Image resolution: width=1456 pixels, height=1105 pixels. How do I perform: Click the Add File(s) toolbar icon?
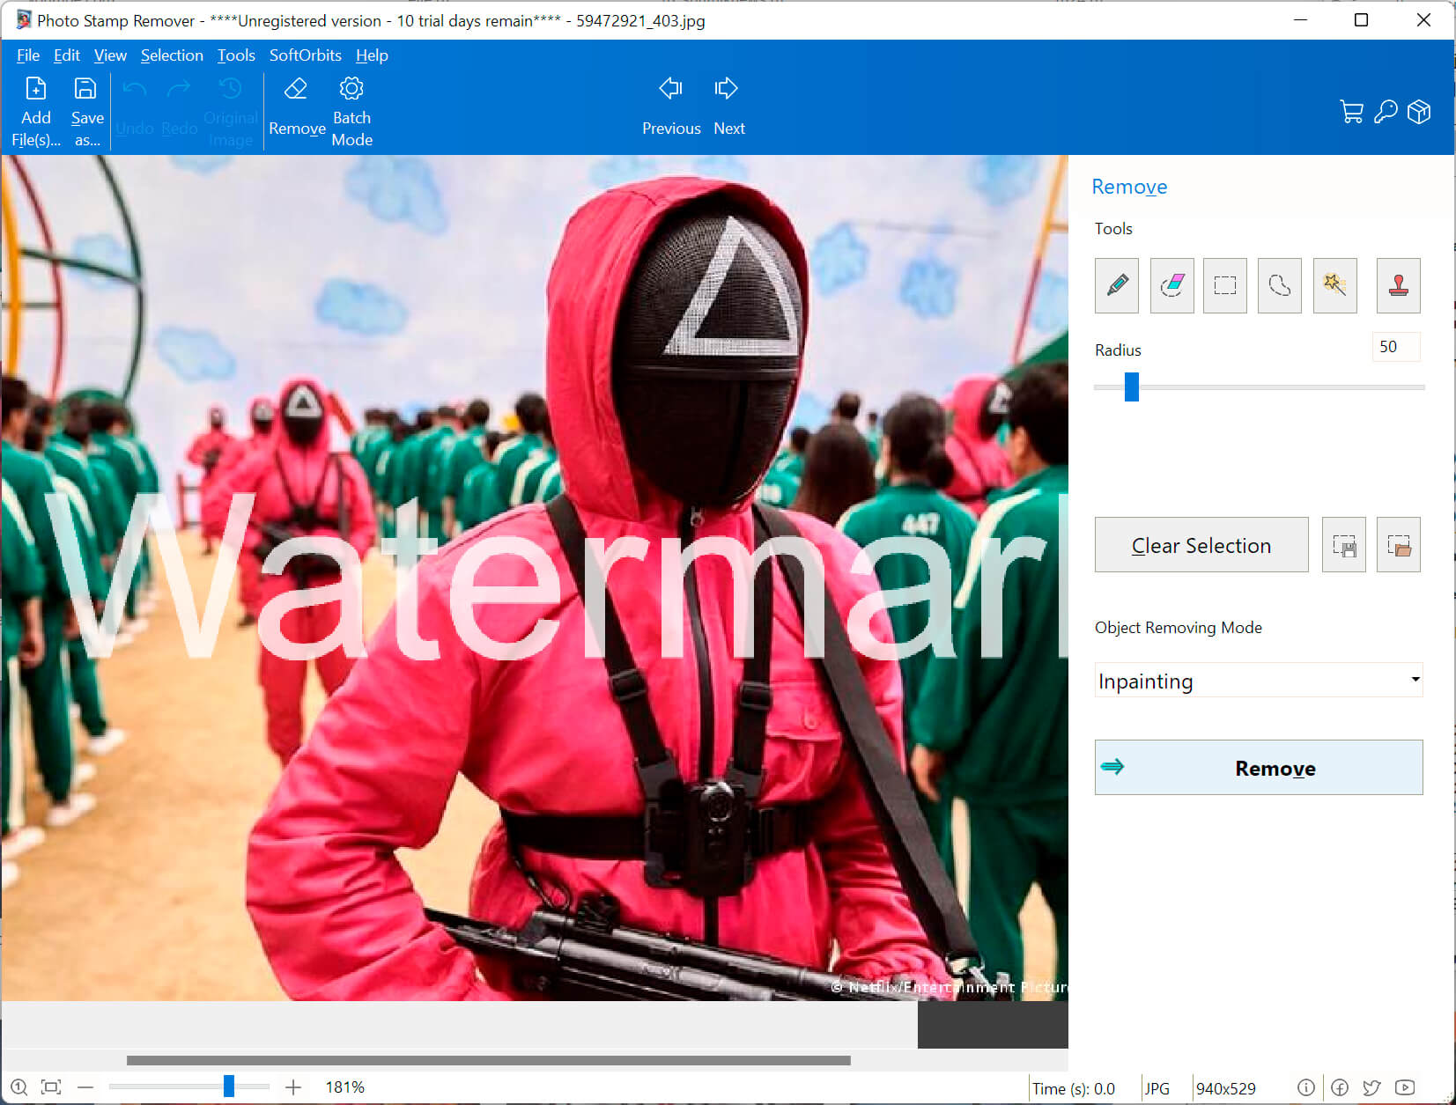pos(36,89)
